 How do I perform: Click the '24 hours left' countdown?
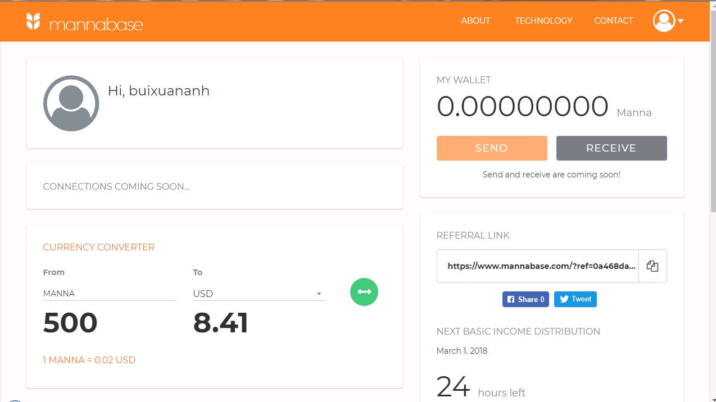pyautogui.click(x=481, y=387)
